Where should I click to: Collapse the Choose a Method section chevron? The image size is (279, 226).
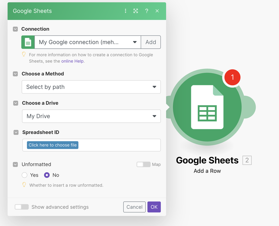pyautogui.click(x=15, y=74)
